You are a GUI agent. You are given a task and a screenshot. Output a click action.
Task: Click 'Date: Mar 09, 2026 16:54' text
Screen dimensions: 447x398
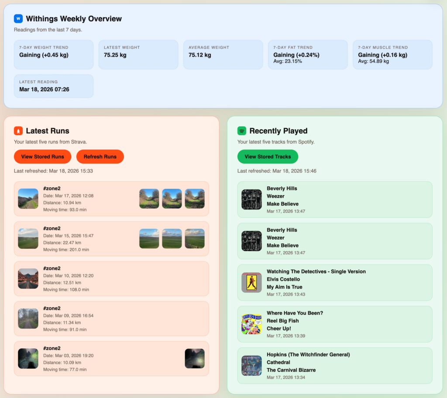[x=69, y=316]
